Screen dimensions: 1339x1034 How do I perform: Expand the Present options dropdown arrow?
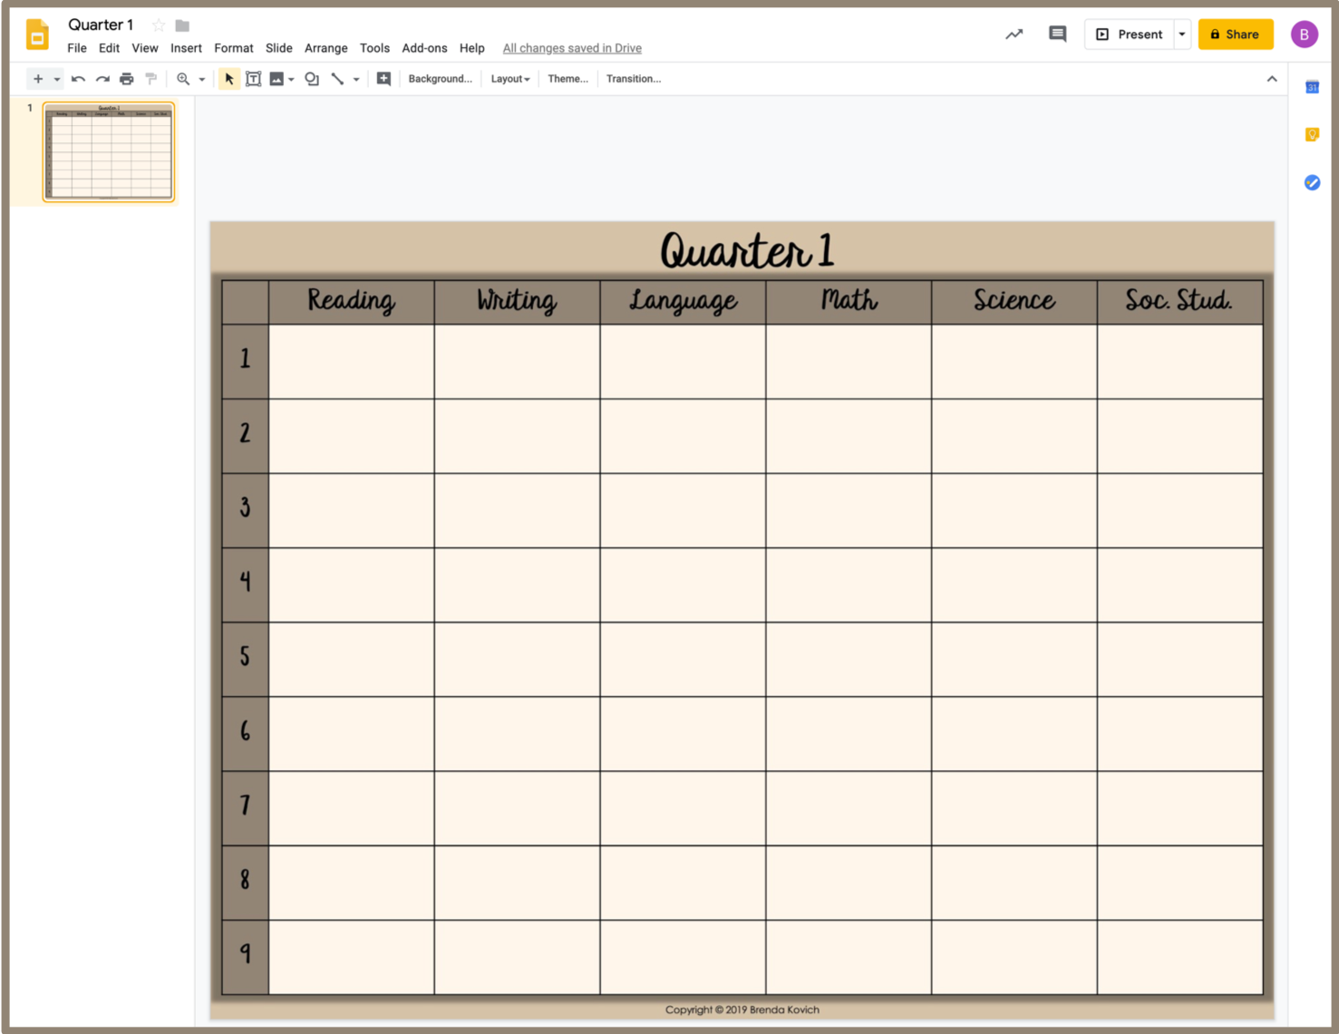pos(1182,34)
